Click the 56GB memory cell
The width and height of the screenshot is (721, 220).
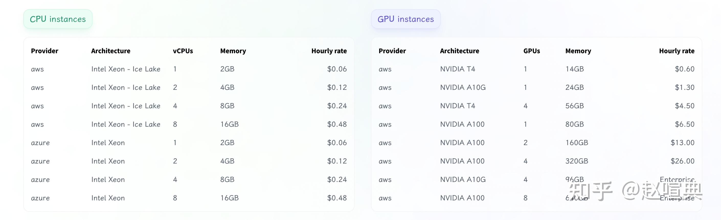[x=574, y=106]
